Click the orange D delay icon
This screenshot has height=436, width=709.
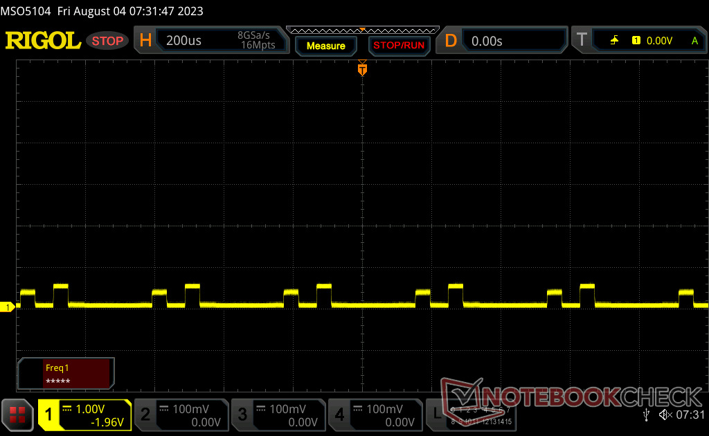coord(450,41)
